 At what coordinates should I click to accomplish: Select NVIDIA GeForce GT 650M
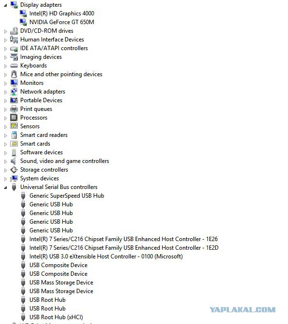click(x=62, y=22)
